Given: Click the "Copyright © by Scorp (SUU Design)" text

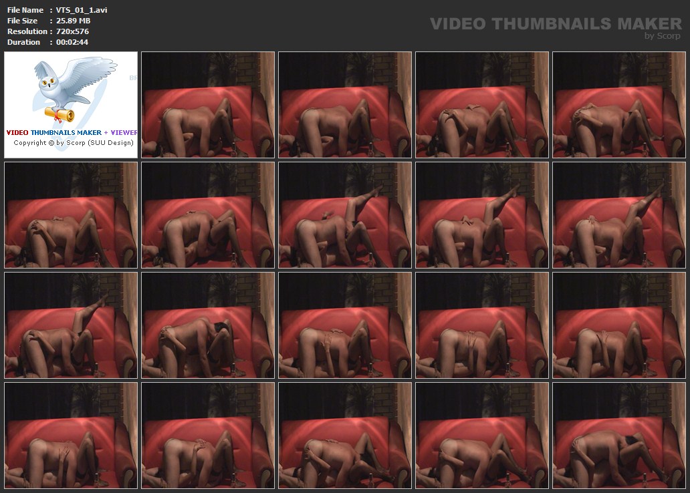Looking at the screenshot, I should [x=74, y=142].
